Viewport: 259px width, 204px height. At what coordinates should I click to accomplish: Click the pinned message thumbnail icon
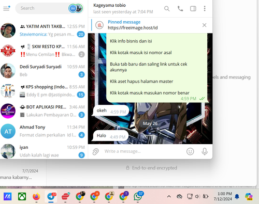coord(99,25)
